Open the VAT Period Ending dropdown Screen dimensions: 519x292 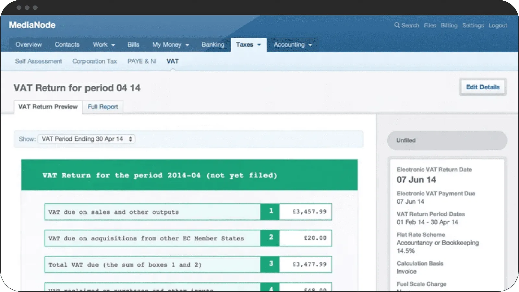click(x=86, y=139)
